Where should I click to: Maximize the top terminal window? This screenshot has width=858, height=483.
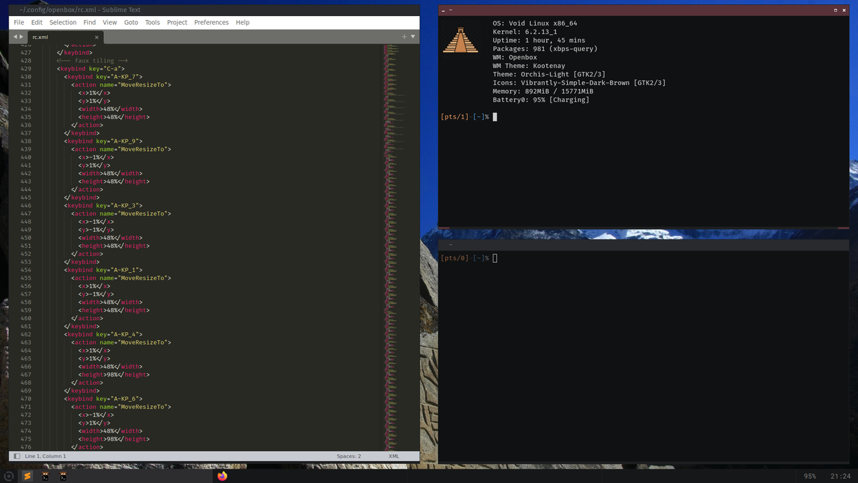835,10
